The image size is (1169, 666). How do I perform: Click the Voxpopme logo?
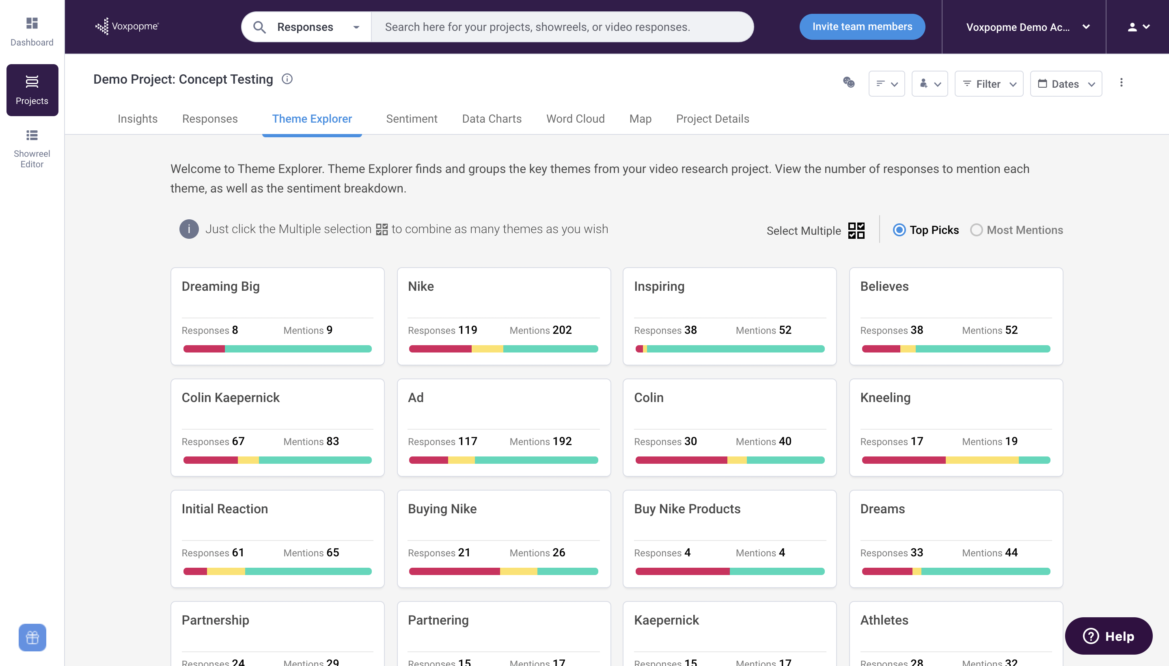(x=127, y=26)
